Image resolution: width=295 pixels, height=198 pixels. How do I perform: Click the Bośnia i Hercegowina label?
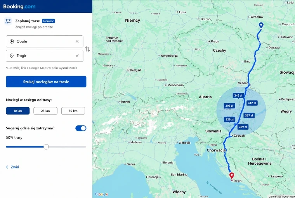click(x=260, y=161)
